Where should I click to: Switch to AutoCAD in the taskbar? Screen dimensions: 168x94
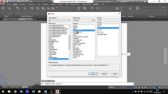[x=57, y=92]
